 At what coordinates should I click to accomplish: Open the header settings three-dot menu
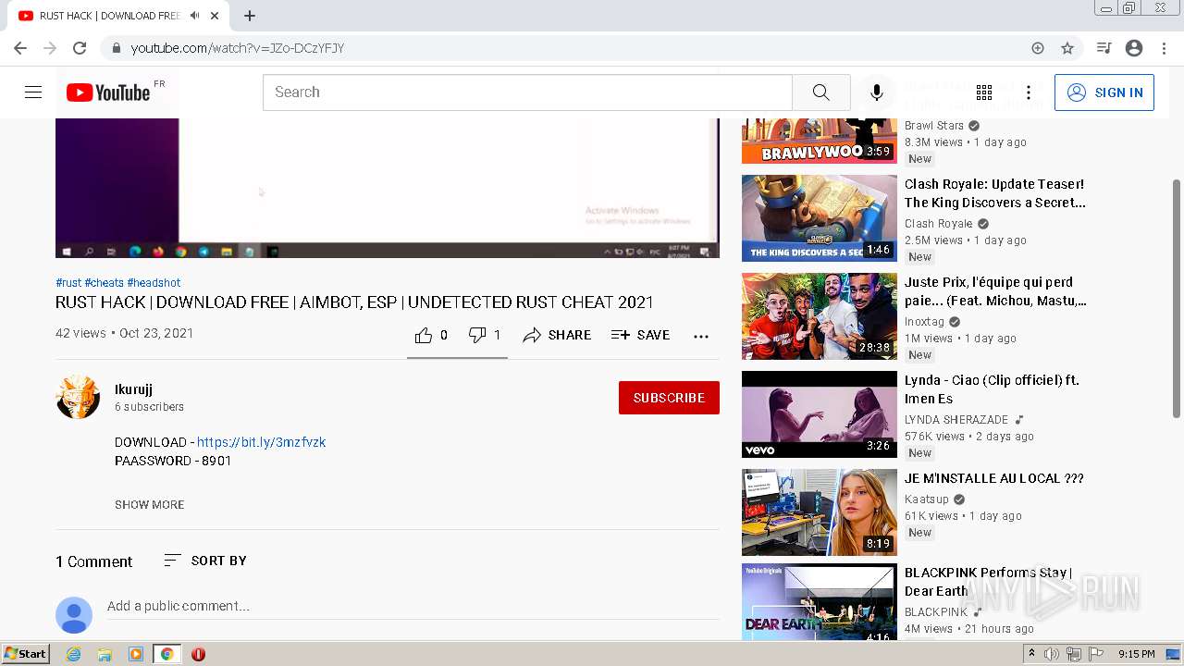click(x=1029, y=92)
